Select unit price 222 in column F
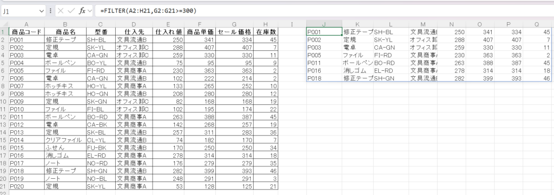 pyautogui.click(x=200, y=78)
